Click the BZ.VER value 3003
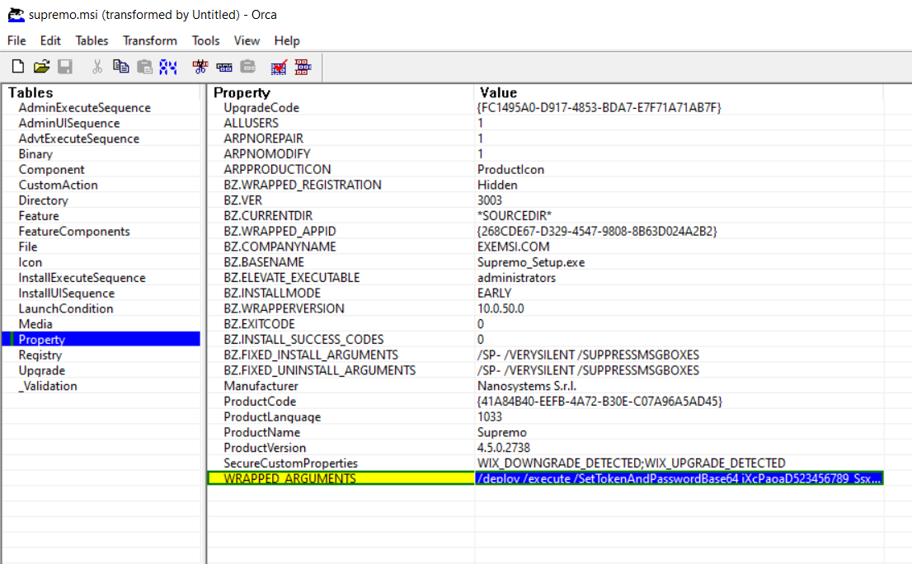 click(x=490, y=200)
